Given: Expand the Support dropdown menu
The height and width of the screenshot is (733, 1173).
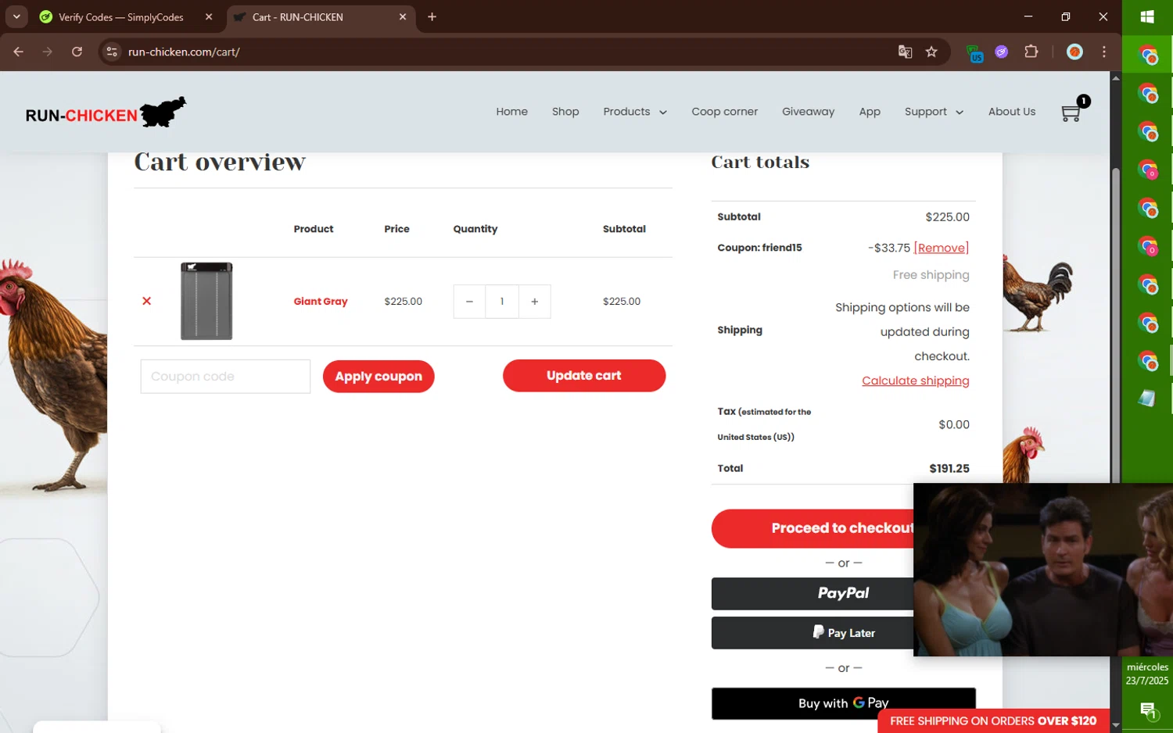Looking at the screenshot, I should (x=934, y=112).
